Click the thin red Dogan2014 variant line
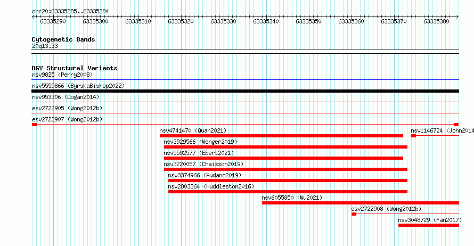 (246, 102)
